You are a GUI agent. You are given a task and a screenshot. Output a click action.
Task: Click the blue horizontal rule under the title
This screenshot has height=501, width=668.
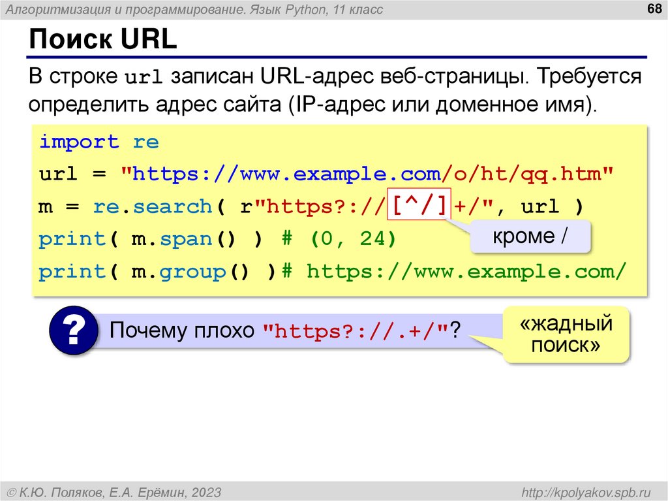tap(337, 57)
